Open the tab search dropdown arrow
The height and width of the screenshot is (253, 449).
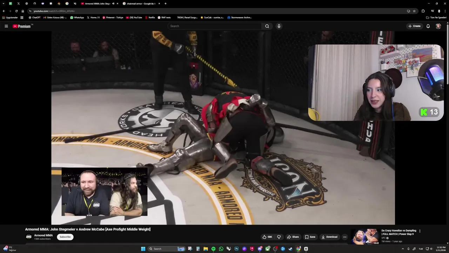click(4, 4)
